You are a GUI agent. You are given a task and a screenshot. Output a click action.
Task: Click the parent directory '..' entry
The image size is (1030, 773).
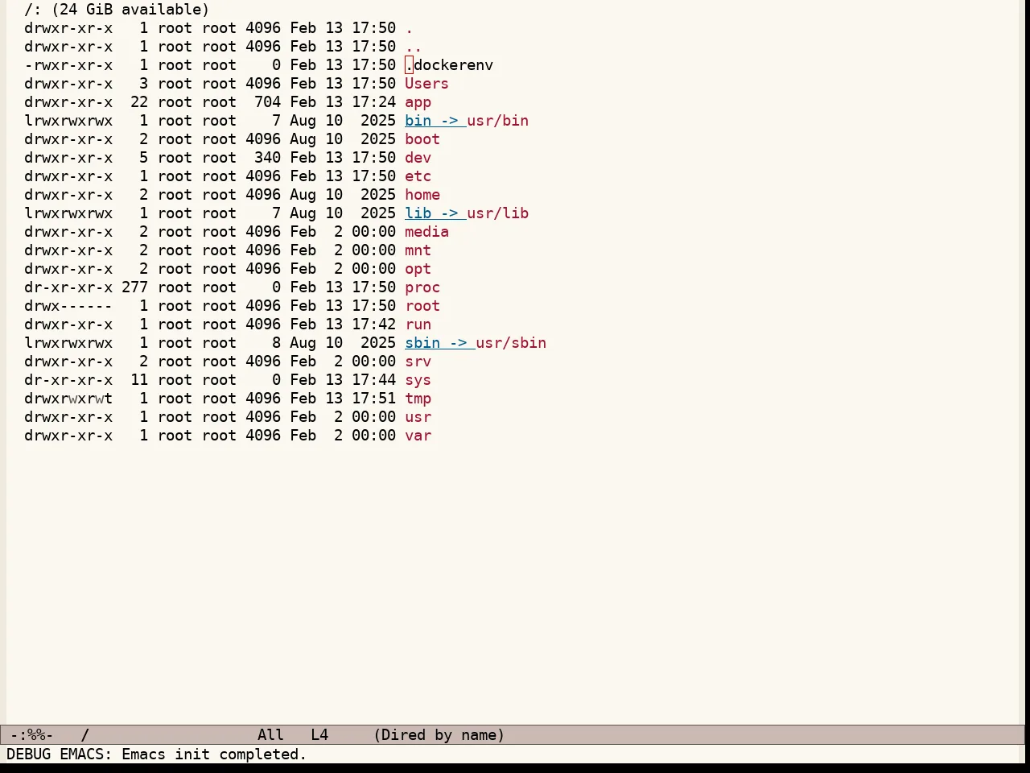click(414, 47)
